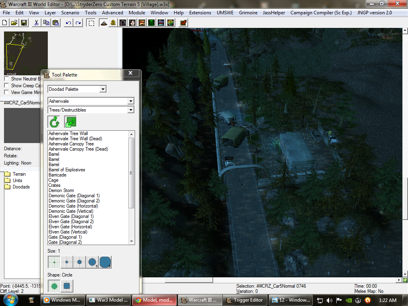This screenshot has width=408, height=306.
Task: Click the Test Map icon
Action: [x=183, y=23]
